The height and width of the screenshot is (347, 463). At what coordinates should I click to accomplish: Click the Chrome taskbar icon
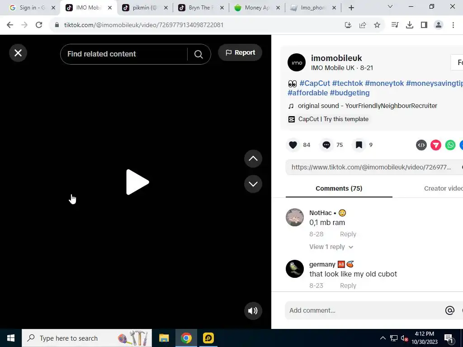click(186, 338)
